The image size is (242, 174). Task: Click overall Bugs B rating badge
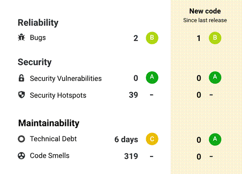pyautogui.click(x=152, y=38)
